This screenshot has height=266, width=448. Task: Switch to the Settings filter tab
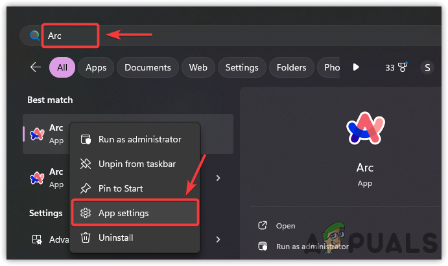(x=242, y=67)
